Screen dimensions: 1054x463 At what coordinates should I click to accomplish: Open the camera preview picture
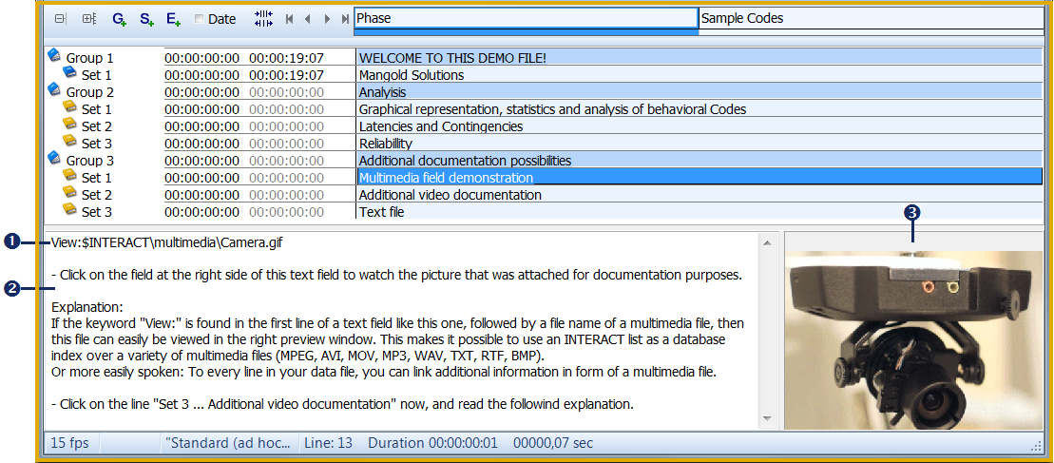(913, 340)
